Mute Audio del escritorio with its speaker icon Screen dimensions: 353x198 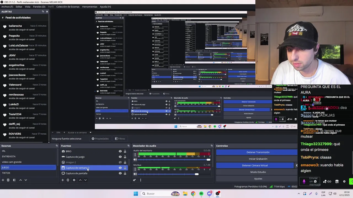click(135, 159)
